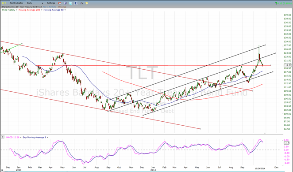Image resolution: width=293 pixels, height=172 pixels.
Task: Expand the Price History options arrow
Action: (17, 10)
